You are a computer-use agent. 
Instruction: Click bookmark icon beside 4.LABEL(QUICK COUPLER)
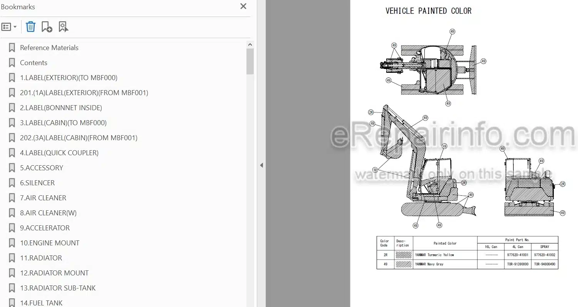click(12, 153)
